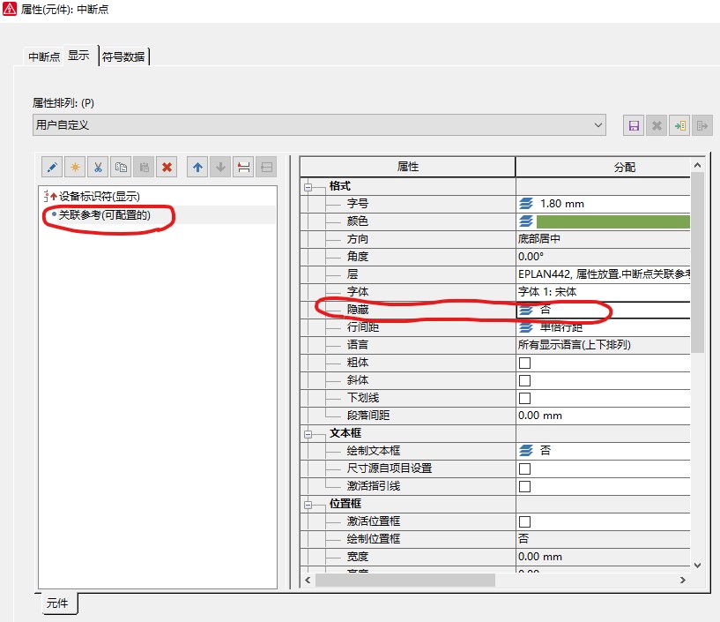
Task: Enable the 粗体 (bold) checkbox
Action: 524,363
